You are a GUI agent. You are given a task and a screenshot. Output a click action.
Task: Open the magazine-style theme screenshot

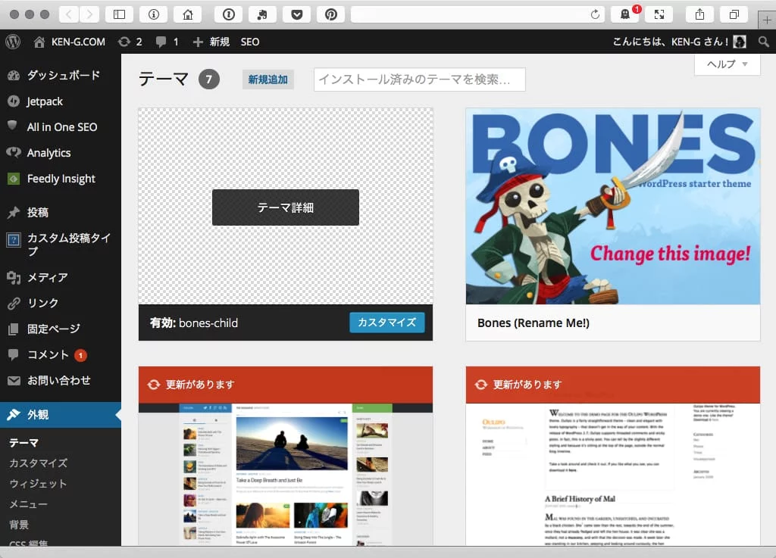[286, 475]
